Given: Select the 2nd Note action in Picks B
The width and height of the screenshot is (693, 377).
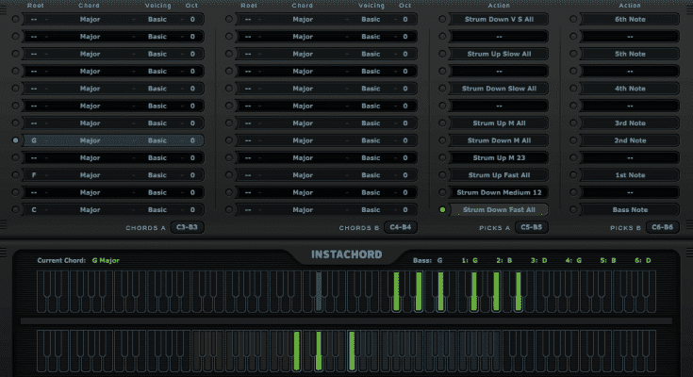Looking at the screenshot, I should point(630,140).
